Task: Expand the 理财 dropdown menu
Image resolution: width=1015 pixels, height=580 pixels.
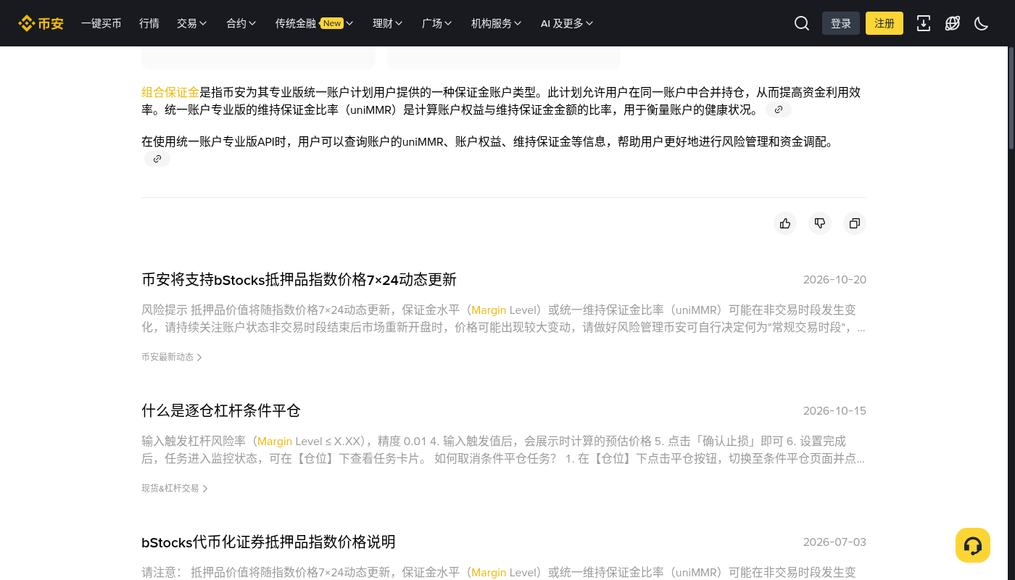Action: pos(388,23)
